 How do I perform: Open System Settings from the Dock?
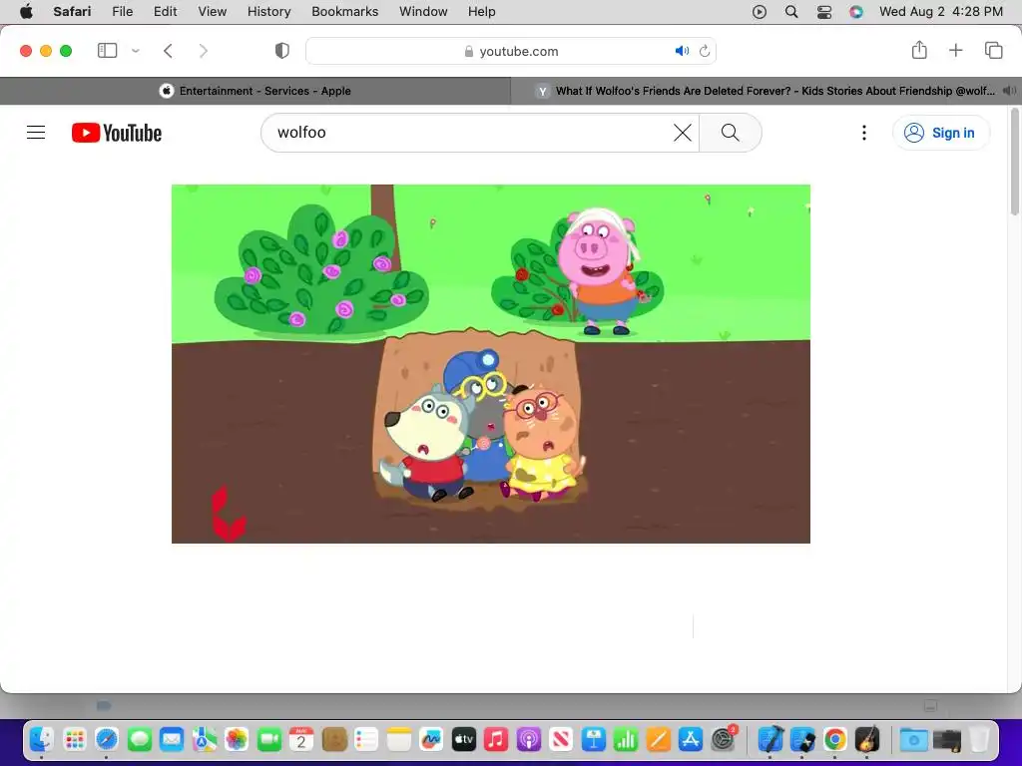click(x=723, y=739)
